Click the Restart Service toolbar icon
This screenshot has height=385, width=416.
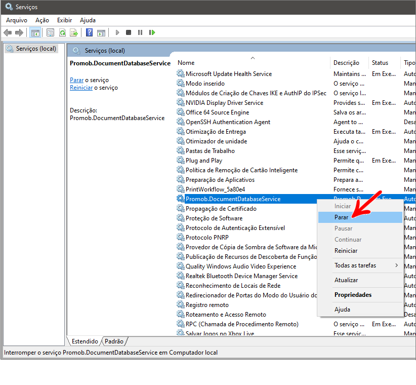coord(152,32)
